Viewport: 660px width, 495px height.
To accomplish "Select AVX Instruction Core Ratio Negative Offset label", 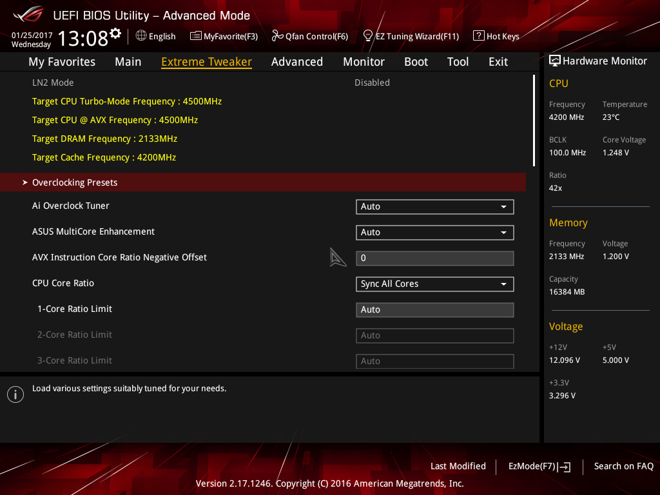I will pyautogui.click(x=119, y=257).
